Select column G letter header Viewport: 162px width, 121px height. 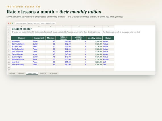[108, 26]
